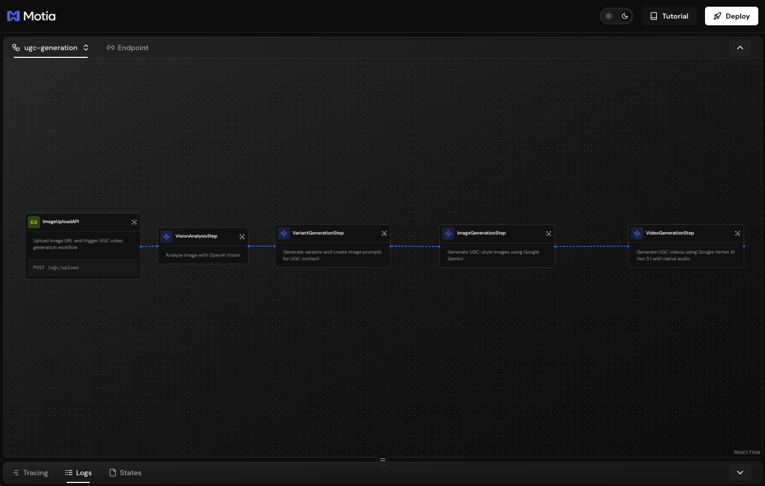Open the Tutorial
Screen dimensions: 765x486
click(669, 16)
